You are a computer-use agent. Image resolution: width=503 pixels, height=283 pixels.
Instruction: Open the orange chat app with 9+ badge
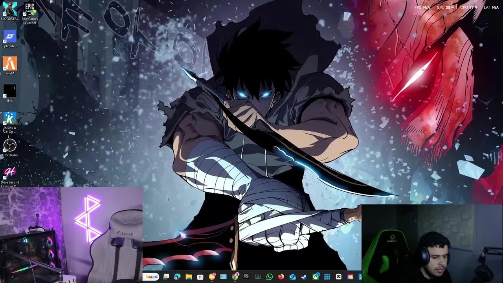click(x=212, y=277)
